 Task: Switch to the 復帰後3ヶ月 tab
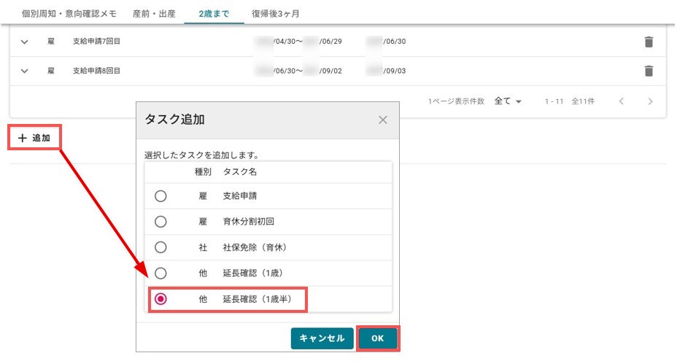276,14
